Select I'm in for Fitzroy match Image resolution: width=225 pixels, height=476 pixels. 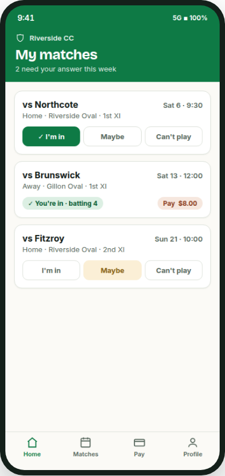51,270
